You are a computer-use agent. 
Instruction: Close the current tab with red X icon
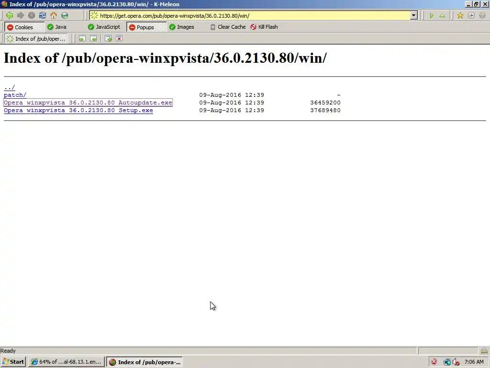119,38
